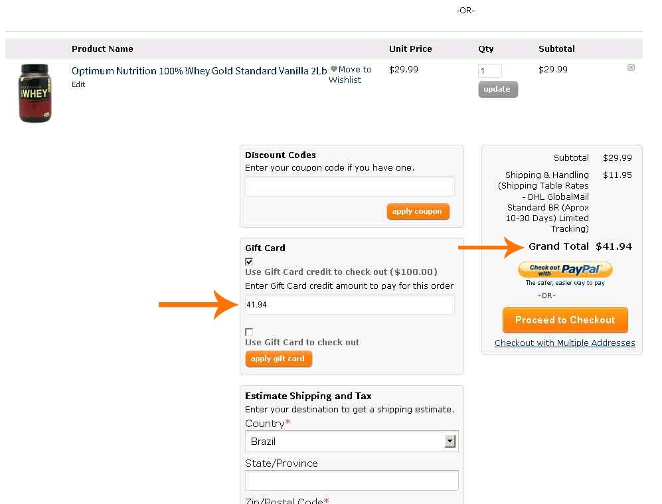Viewport: 662px width, 504px height.
Task: Open the whey protein product thumbnail
Action: coord(35,93)
